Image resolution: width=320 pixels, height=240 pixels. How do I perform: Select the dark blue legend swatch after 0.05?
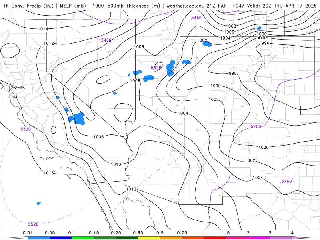(x=61, y=238)
